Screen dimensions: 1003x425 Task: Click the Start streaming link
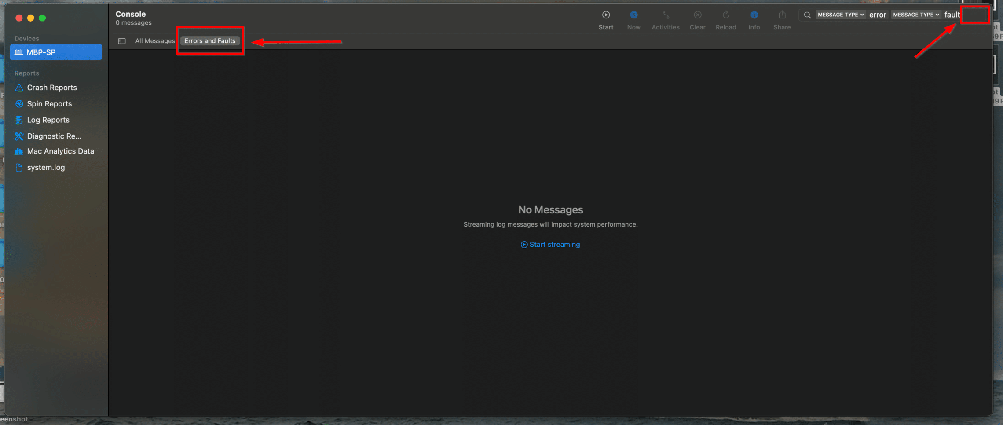[x=550, y=244]
